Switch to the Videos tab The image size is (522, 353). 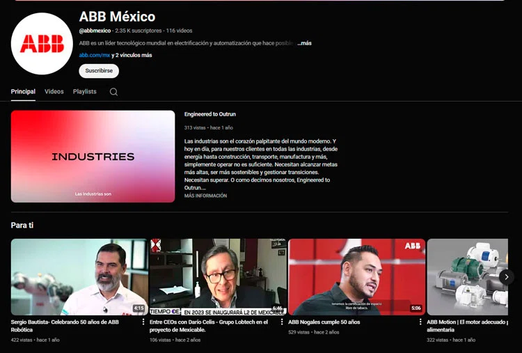coord(54,92)
